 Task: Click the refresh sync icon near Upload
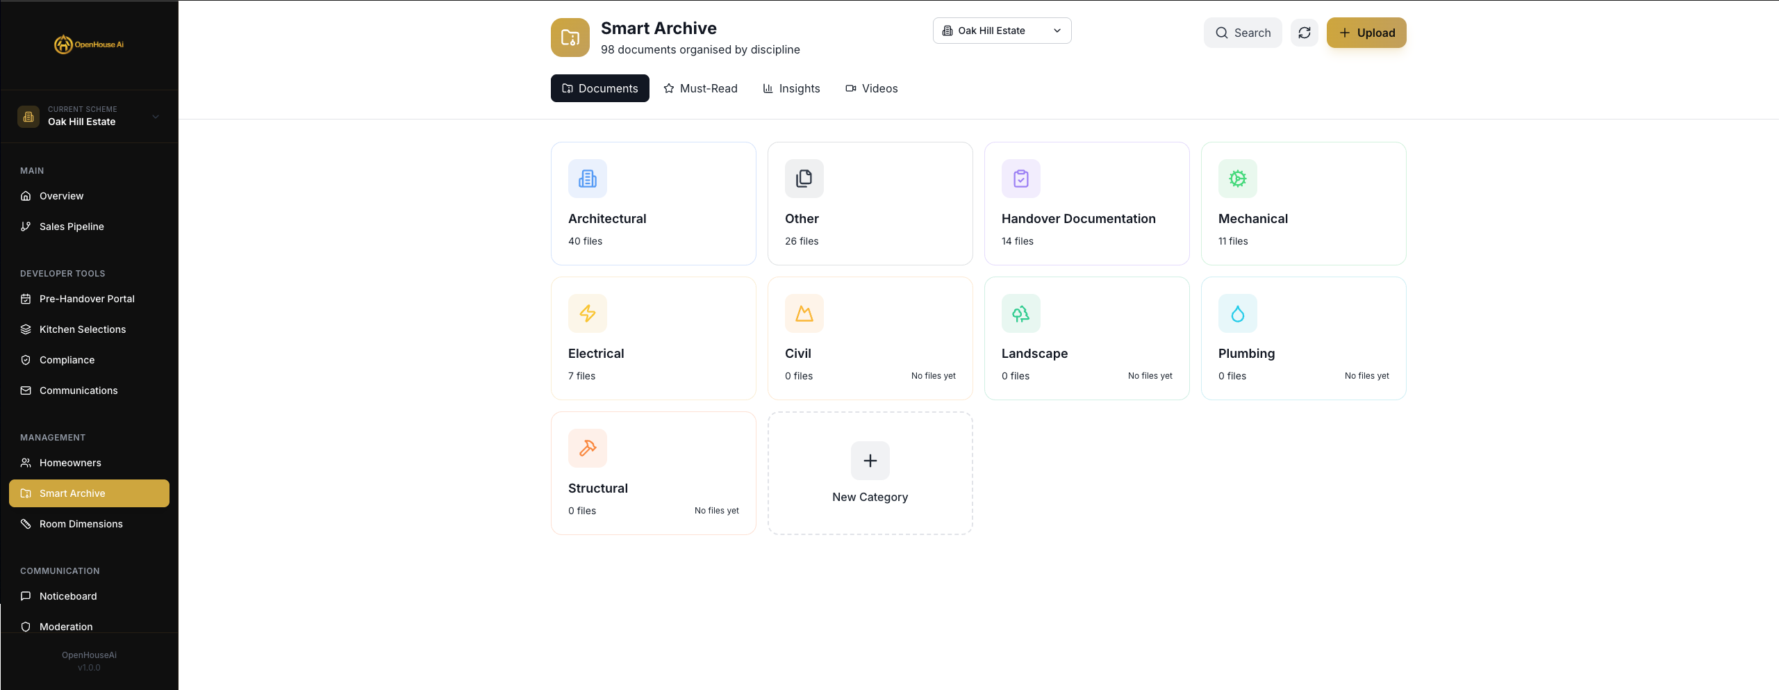click(1305, 32)
